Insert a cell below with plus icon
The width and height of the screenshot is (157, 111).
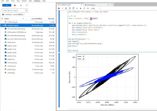point(63,8)
